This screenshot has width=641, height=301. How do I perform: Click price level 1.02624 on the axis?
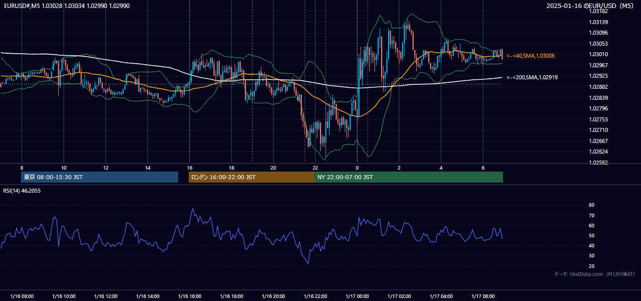point(598,152)
